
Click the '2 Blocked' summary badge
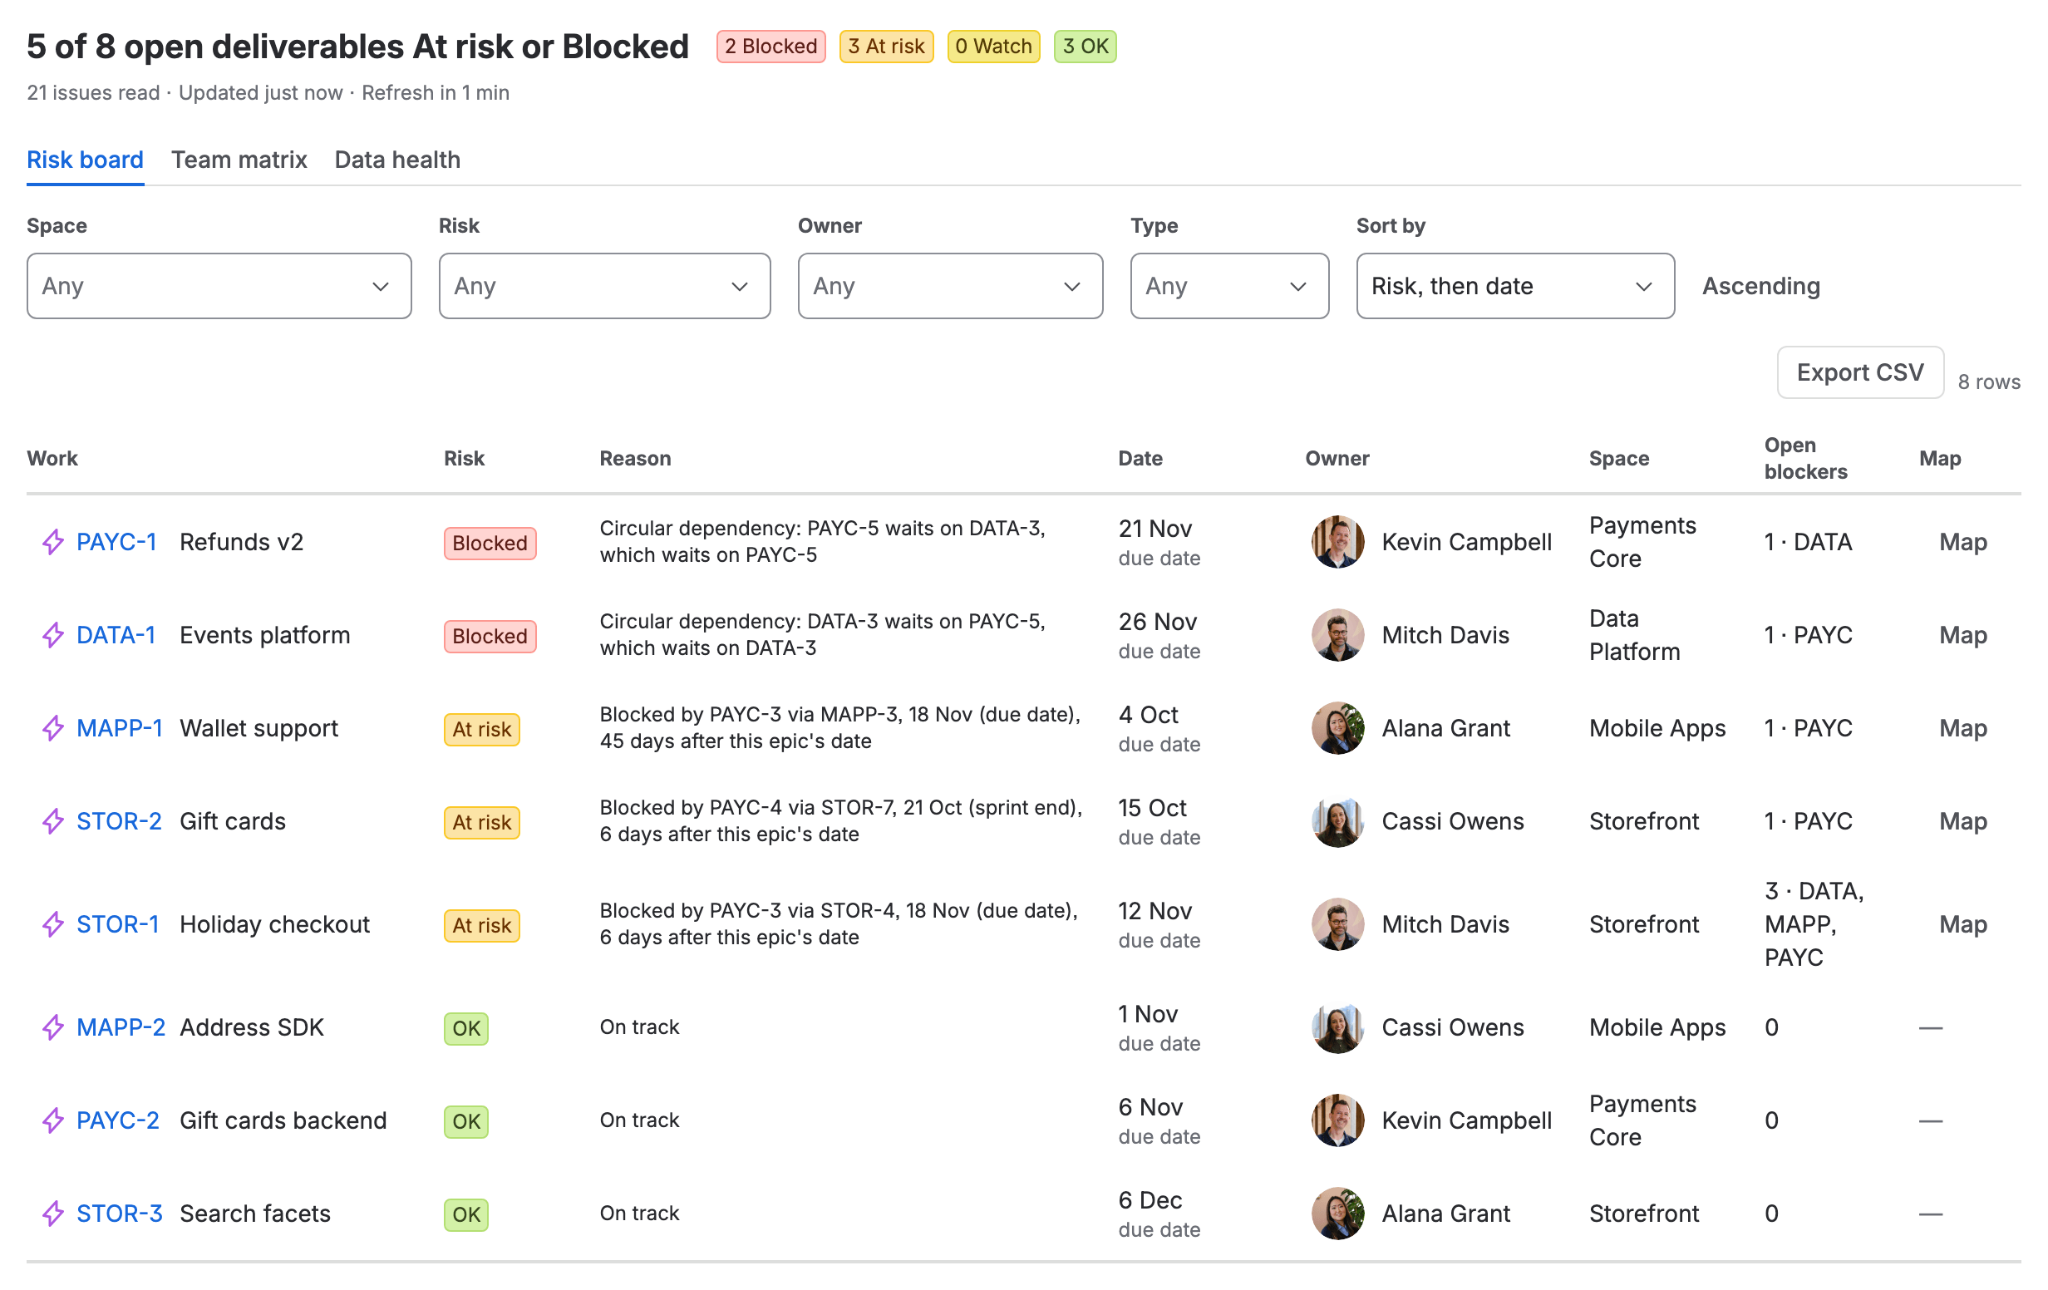point(770,46)
